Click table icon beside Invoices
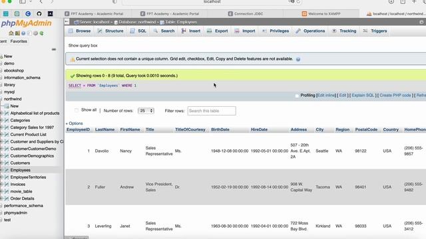Viewport: 426px width, 239px height. (7, 185)
